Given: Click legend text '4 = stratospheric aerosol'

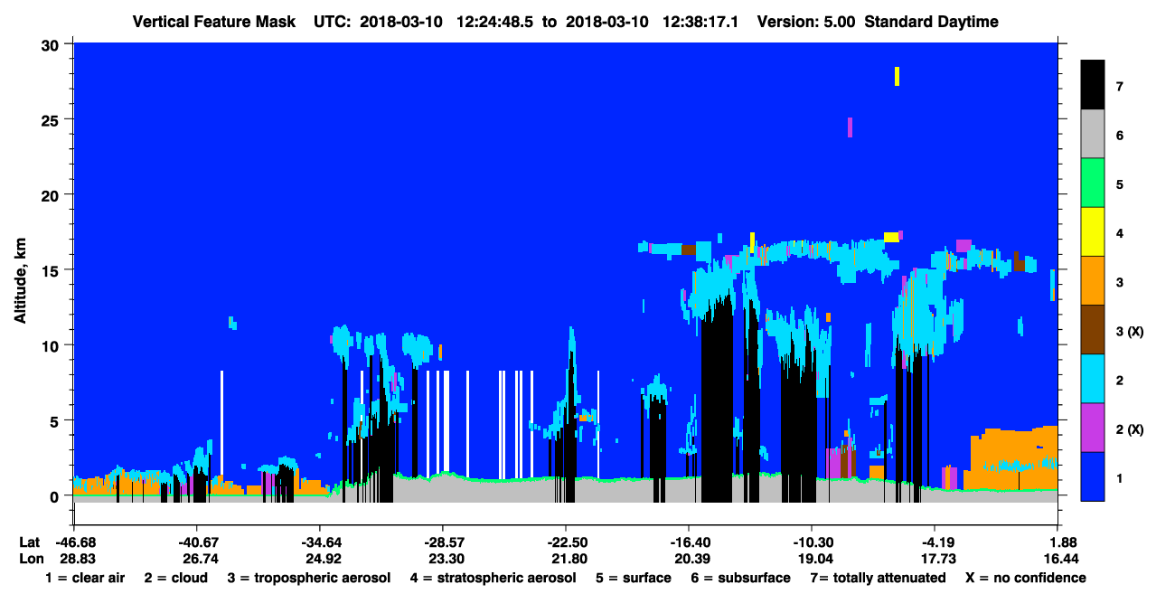Looking at the screenshot, I should click(x=493, y=578).
